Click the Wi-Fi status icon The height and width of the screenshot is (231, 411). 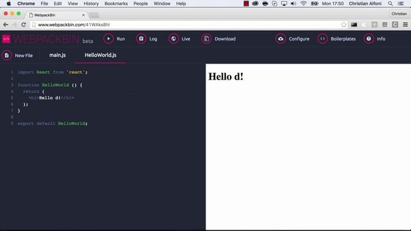point(303,4)
